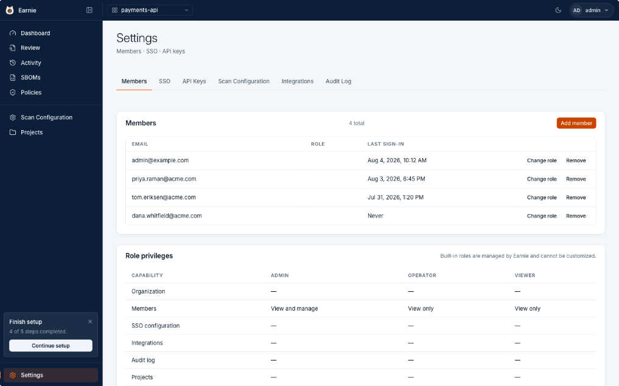Change role for tom.eriksen@acme.com

(542, 198)
